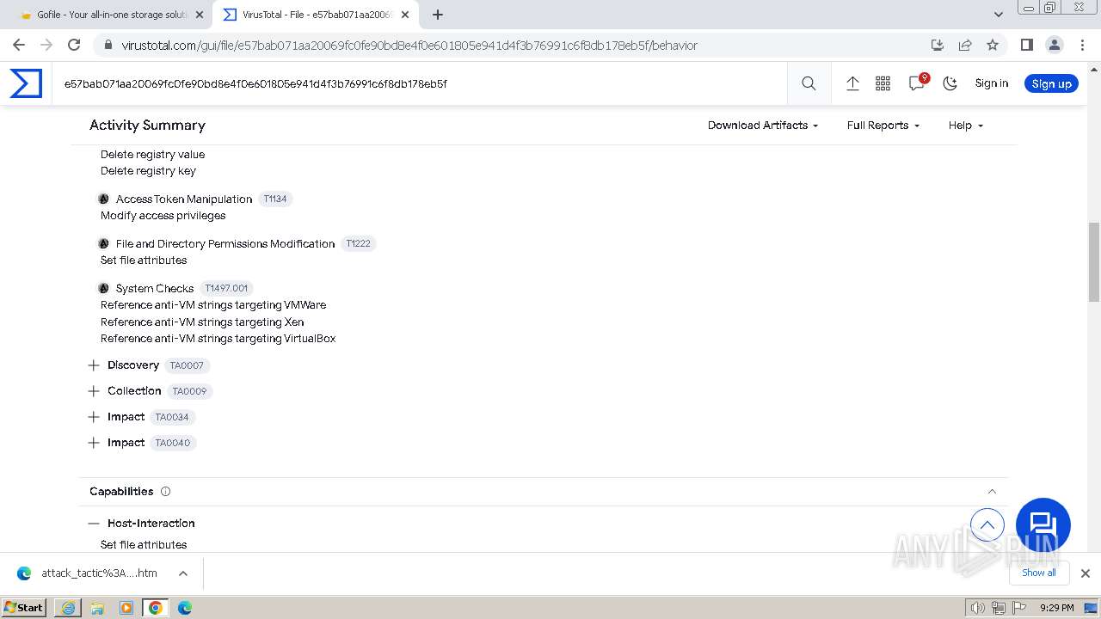
Task: Click the search magnifier icon
Action: 809,83
